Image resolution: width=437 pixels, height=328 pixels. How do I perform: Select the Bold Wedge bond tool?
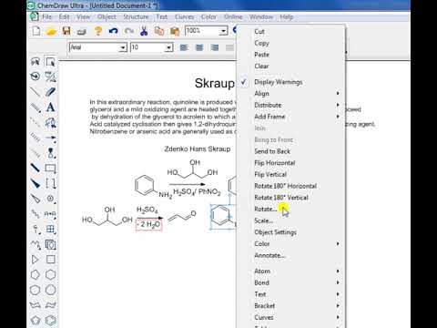click(x=36, y=183)
